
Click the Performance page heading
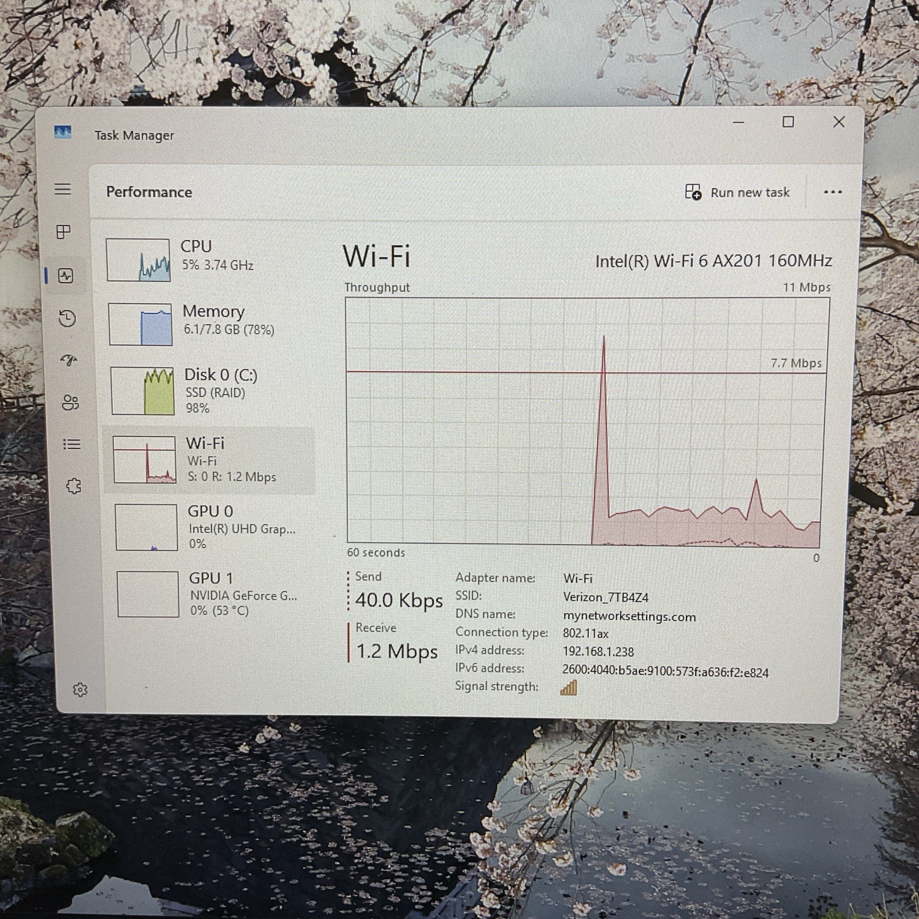coord(149,192)
